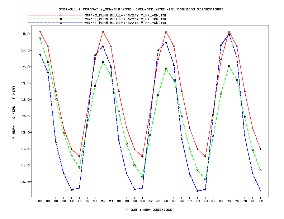Click the 12.0 y-axis tick label
Screen dimensions: 284x219
[x=25, y=132]
